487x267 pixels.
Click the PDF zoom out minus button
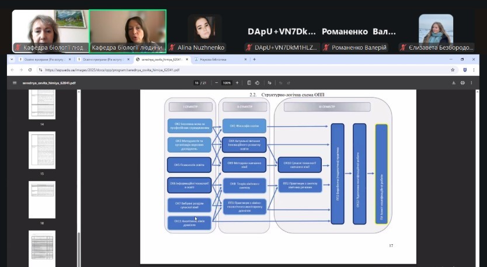[x=216, y=83]
